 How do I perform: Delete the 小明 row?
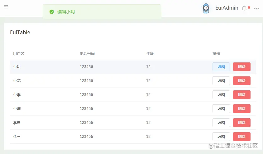pyautogui.click(x=242, y=67)
